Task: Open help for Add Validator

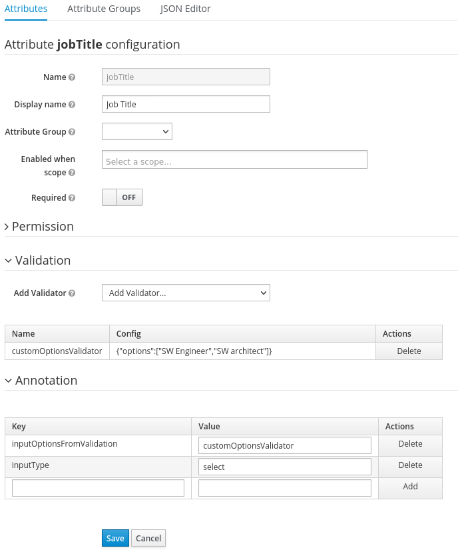Action: click(x=71, y=293)
